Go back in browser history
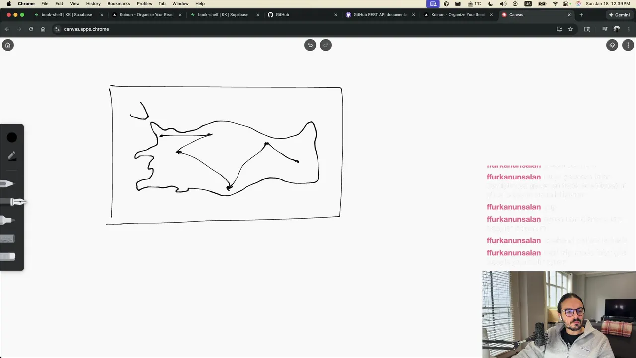Image resolution: width=636 pixels, height=358 pixels. coord(7,29)
